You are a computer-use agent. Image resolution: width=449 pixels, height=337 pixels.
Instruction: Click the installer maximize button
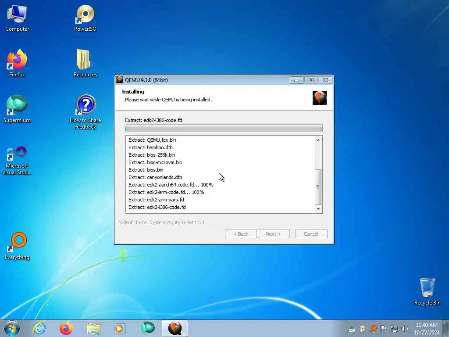coord(311,80)
